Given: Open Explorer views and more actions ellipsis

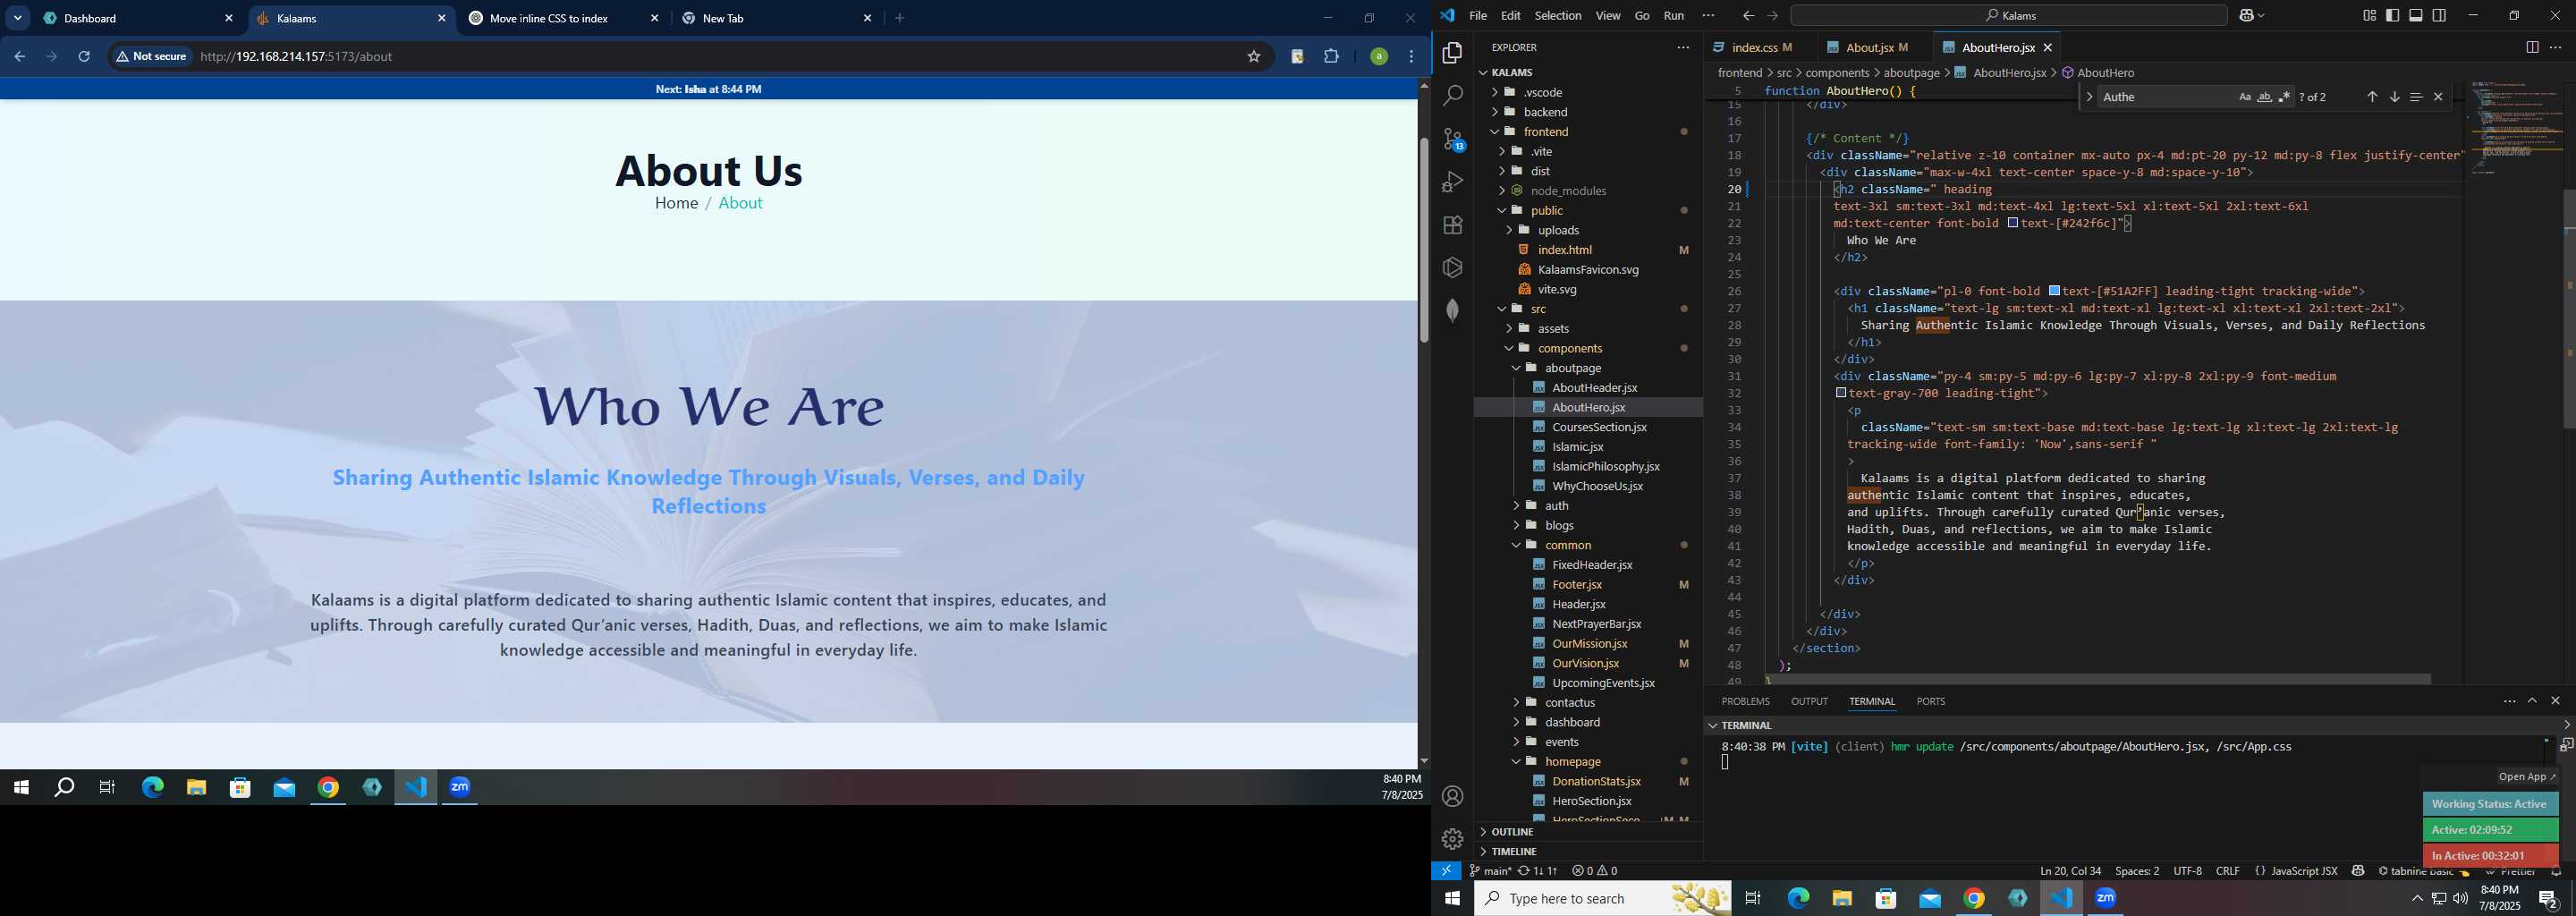Looking at the screenshot, I should pyautogui.click(x=1682, y=48).
